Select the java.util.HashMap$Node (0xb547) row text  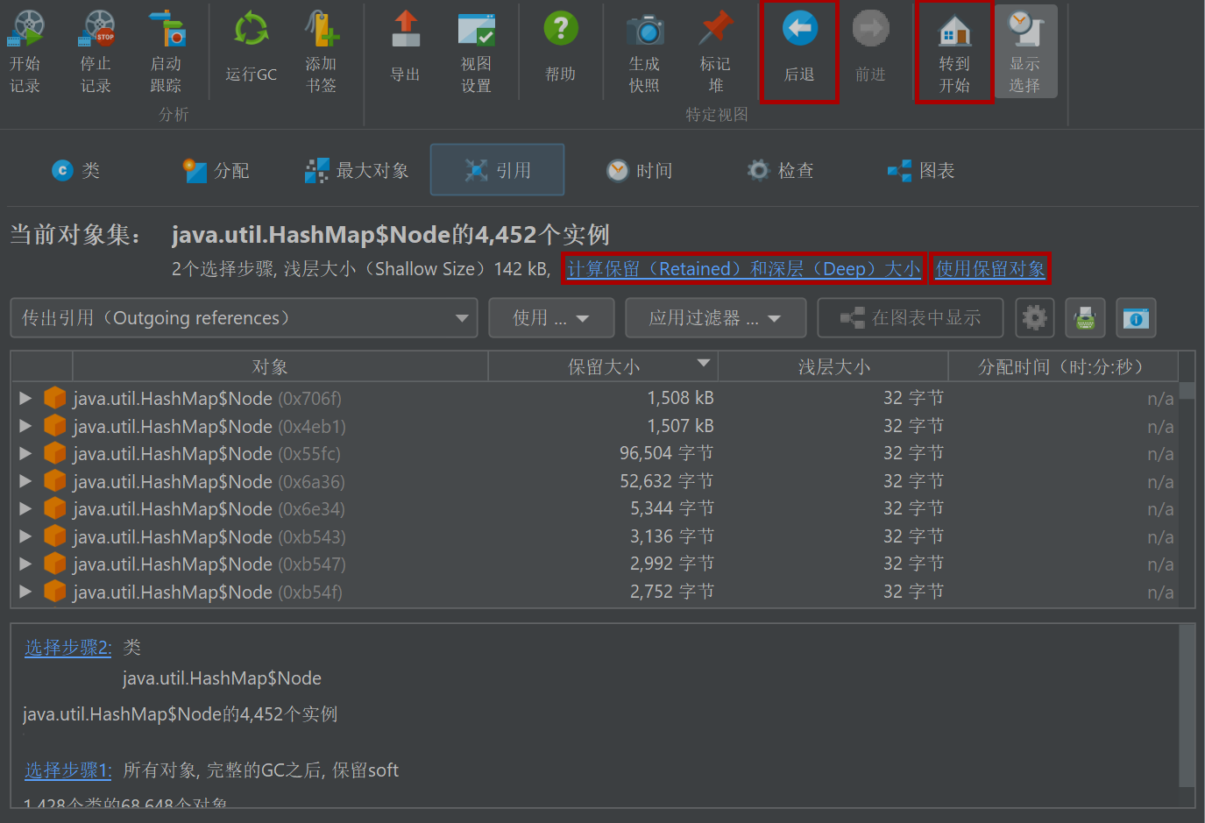(209, 564)
